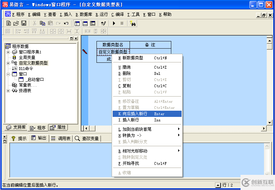Select 全局变量 in the program tree

pyautogui.click(x=27, y=58)
